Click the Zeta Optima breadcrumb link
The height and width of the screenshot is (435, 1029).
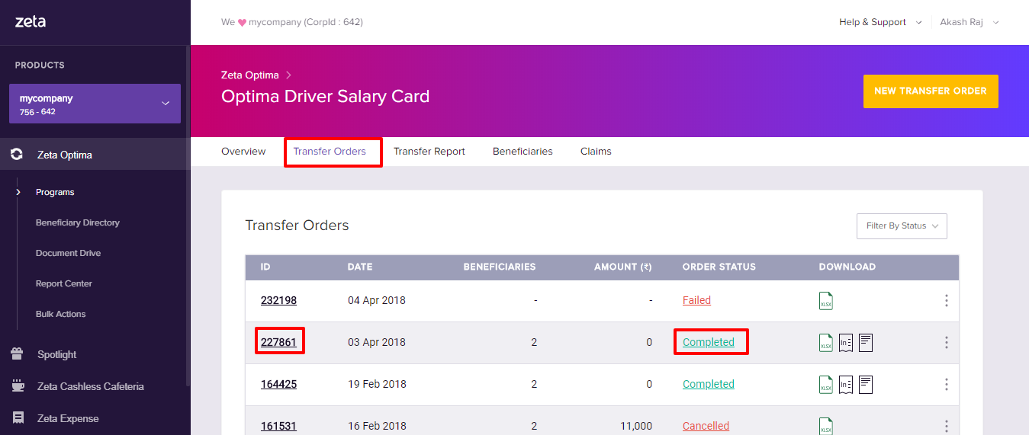[250, 75]
